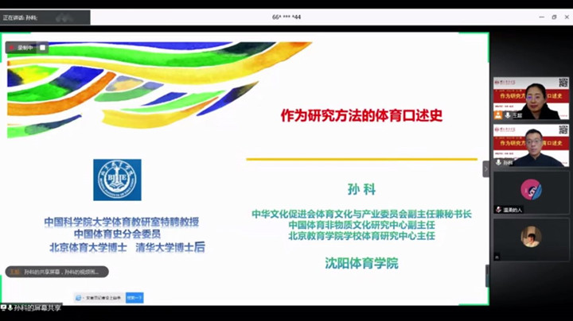This screenshot has width=573, height=321.
Task: Click the browser icon in bottom popup
Action: [80, 298]
